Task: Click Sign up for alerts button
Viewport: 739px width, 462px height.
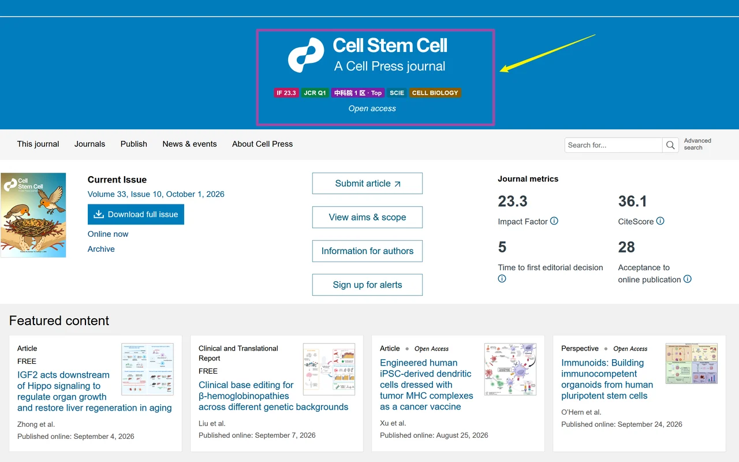Action: [367, 285]
